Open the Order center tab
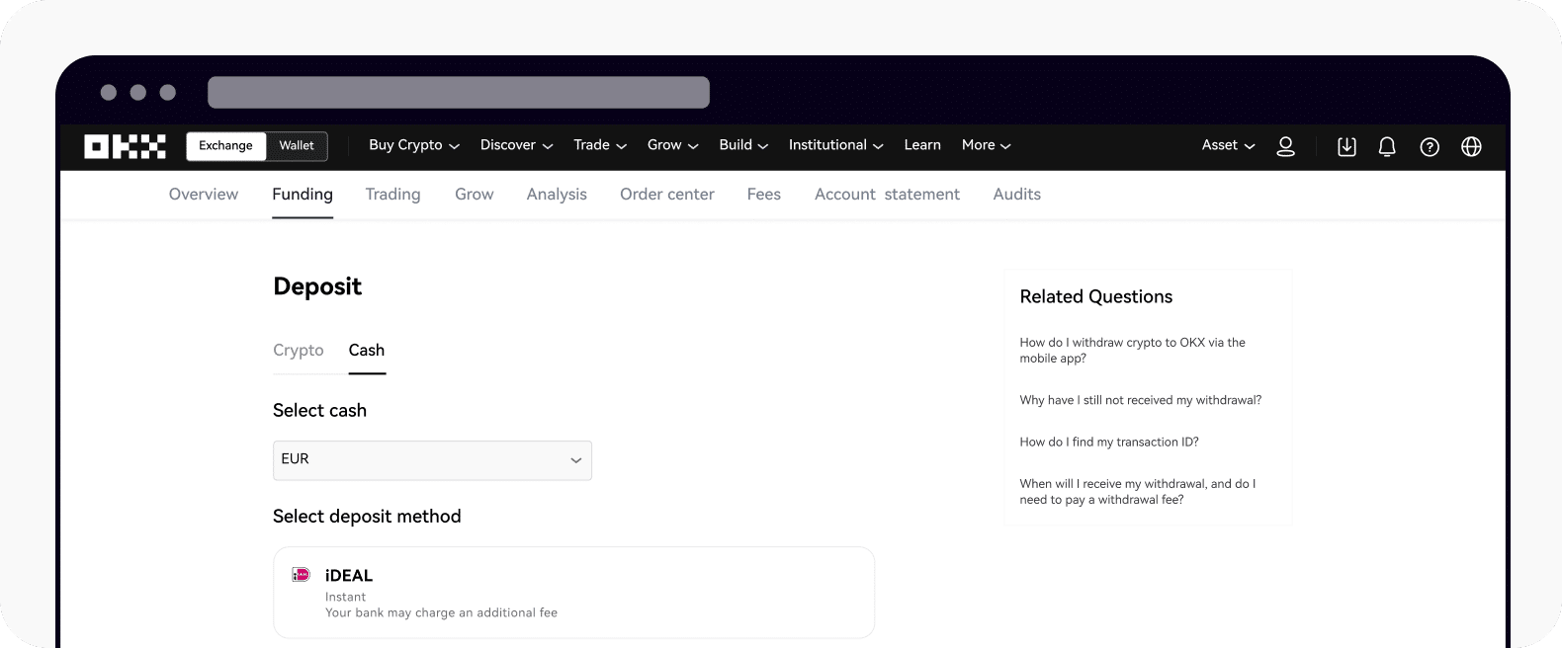This screenshot has height=648, width=1562. click(667, 195)
